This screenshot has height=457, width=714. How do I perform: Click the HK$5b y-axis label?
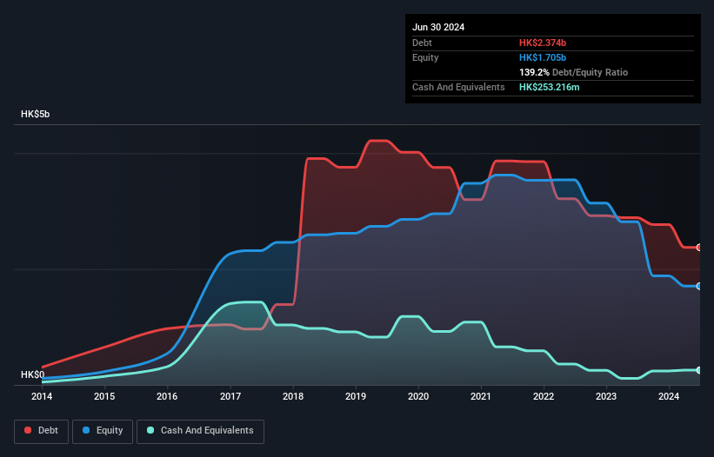35,114
